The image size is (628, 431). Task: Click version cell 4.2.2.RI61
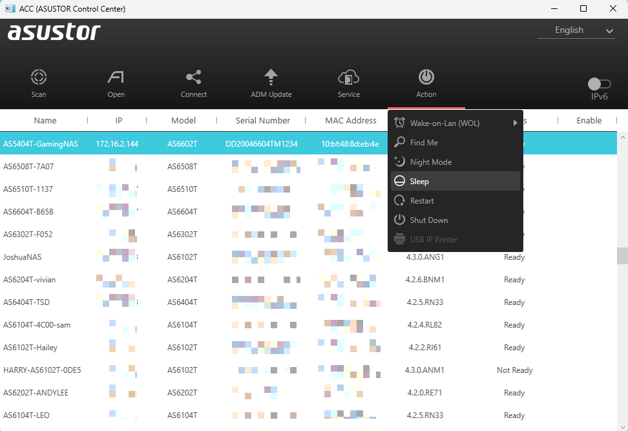(425, 347)
